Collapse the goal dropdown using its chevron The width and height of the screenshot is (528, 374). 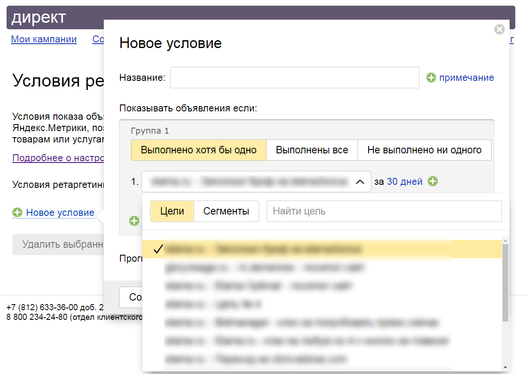coord(360,182)
